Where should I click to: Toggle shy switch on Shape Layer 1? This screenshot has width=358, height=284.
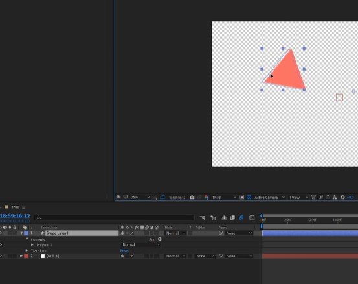122,233
